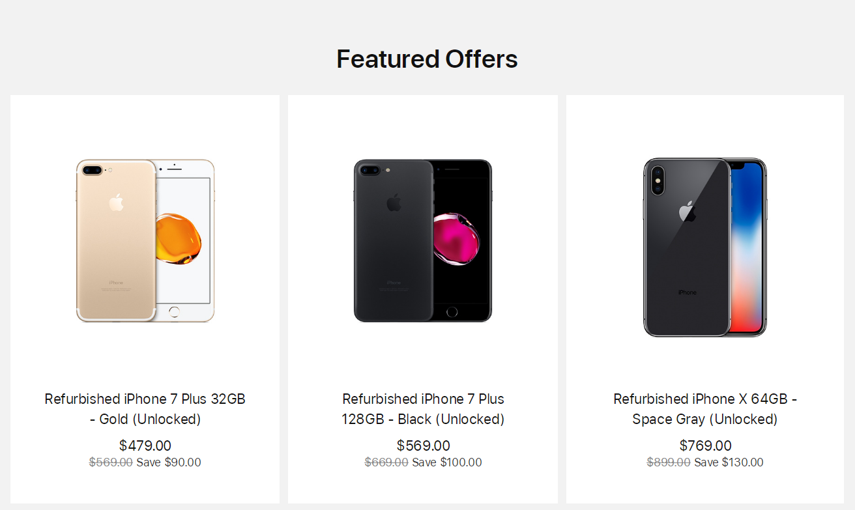Viewport: 855px width, 510px height.
Task: View the Refurbished iPhone X 64GB Space Gray product
Action: pyautogui.click(x=704, y=408)
